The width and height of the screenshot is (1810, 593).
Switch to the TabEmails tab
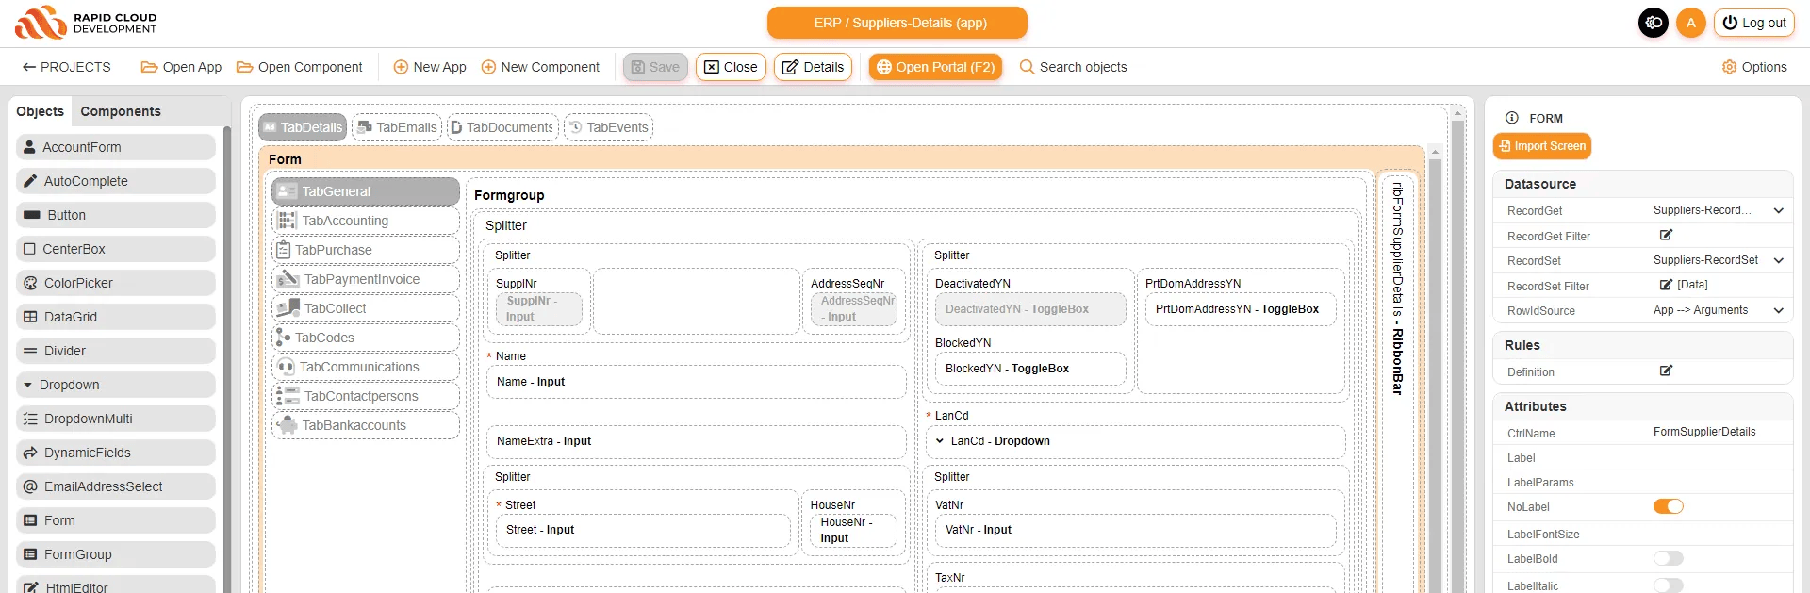pos(397,127)
